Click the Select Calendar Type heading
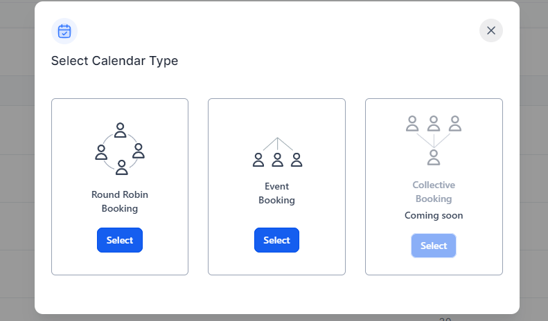Viewport: 548px width, 321px height. tap(114, 61)
